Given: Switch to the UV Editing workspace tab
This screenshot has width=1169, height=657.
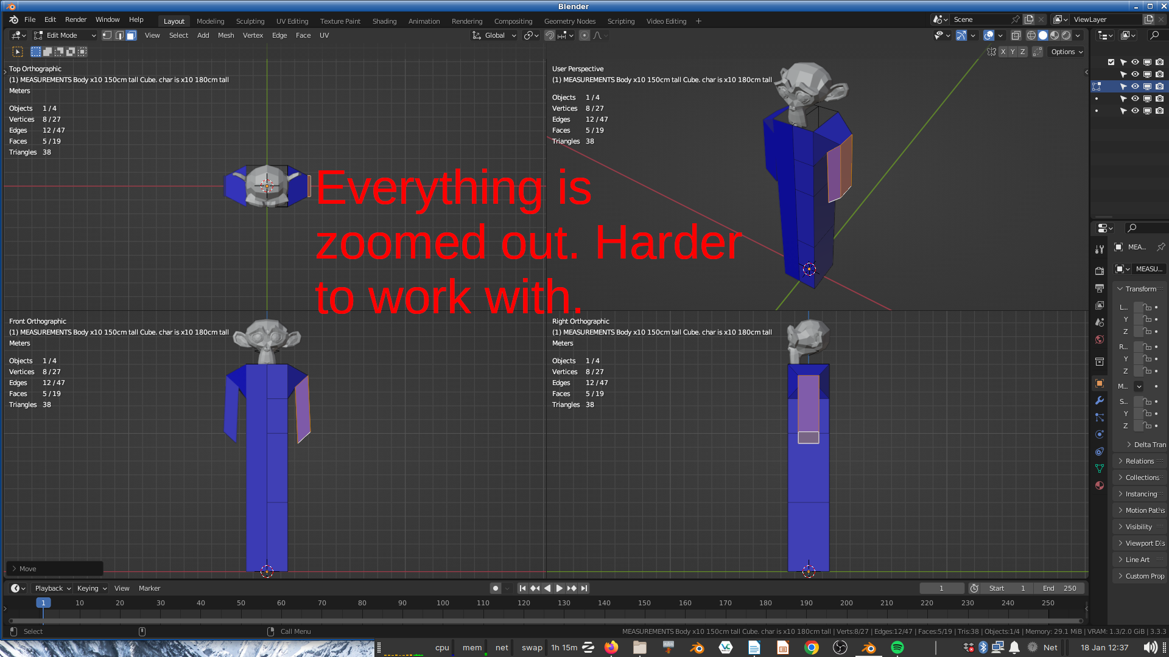Looking at the screenshot, I should coord(292,21).
